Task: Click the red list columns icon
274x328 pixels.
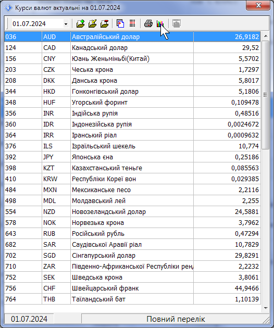Action: click(x=132, y=23)
